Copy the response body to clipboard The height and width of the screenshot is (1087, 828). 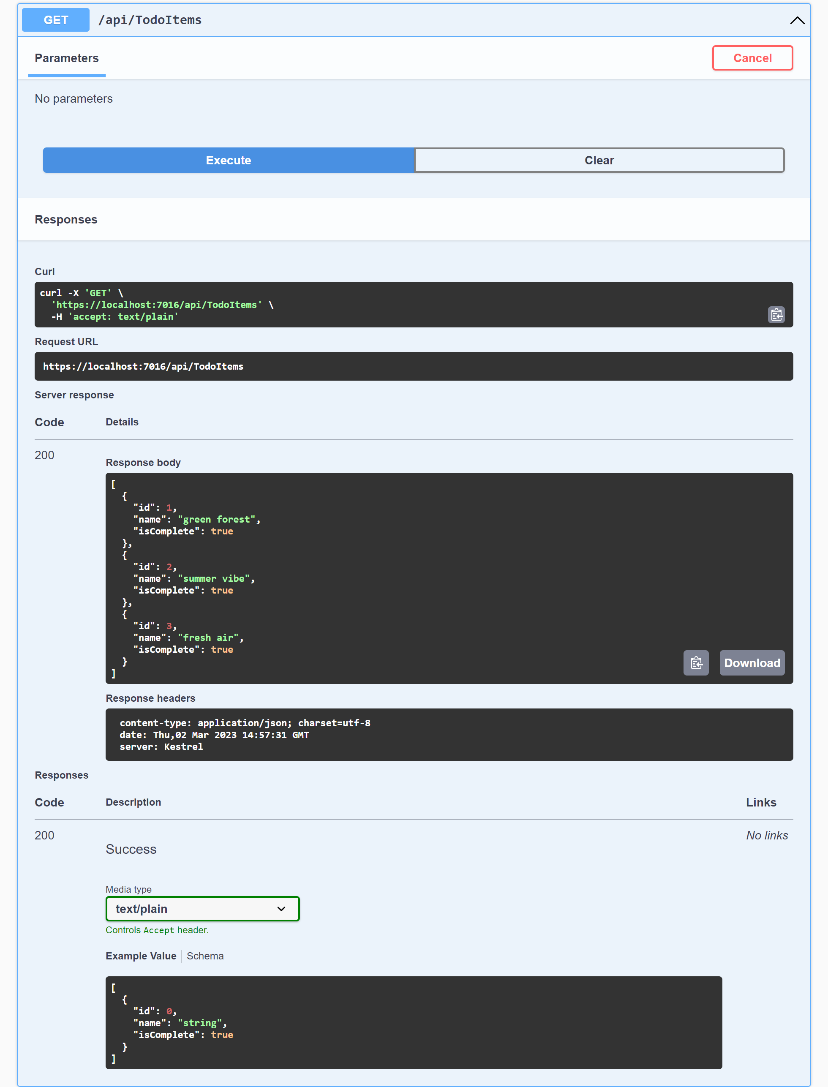(x=695, y=663)
